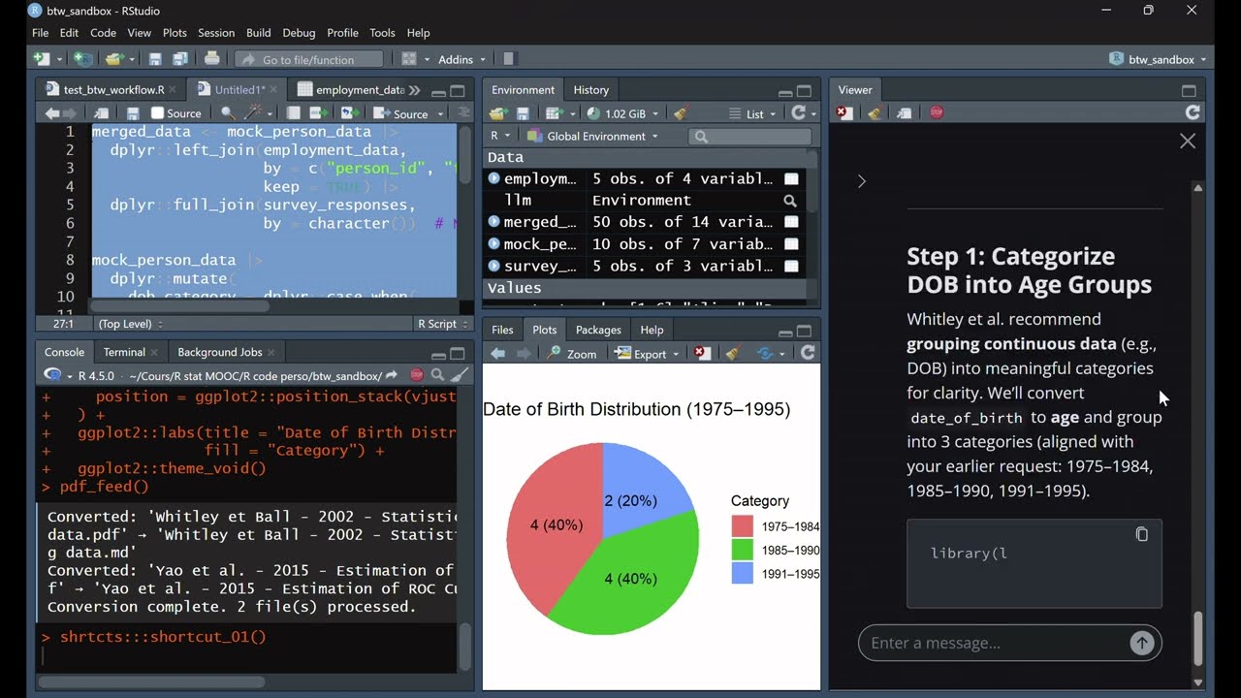
Task: Expand the chat sidebar chevron
Action: pos(861,181)
